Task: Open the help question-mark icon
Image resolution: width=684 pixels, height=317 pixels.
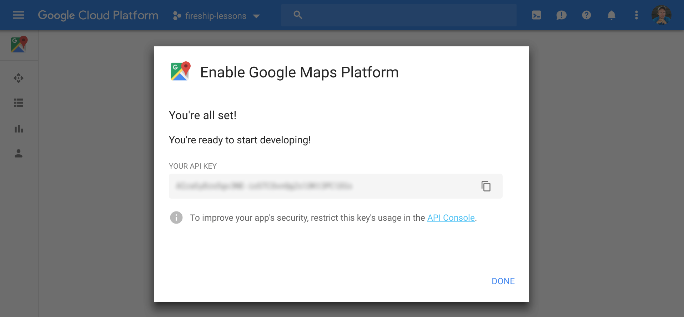Action: [587, 15]
